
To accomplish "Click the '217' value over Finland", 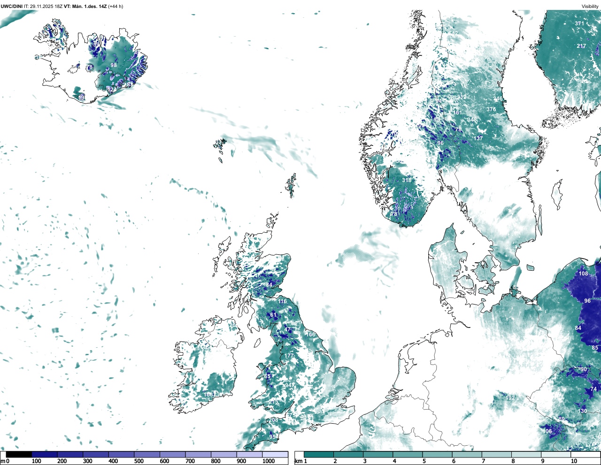I will [x=581, y=46].
